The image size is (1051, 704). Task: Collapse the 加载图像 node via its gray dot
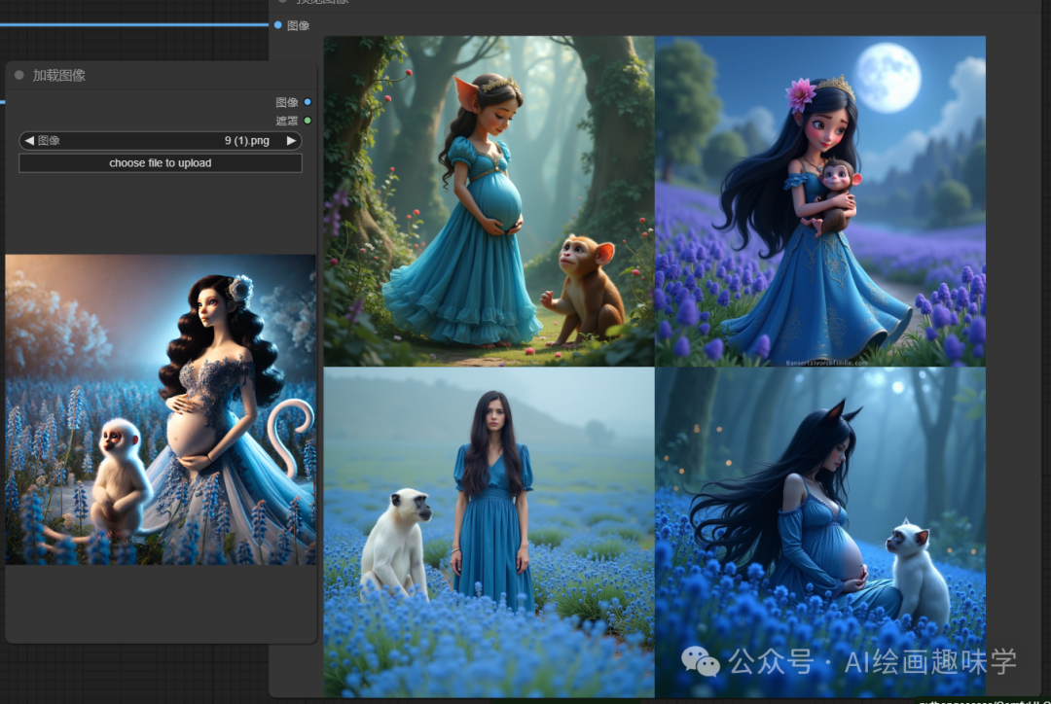[x=18, y=75]
